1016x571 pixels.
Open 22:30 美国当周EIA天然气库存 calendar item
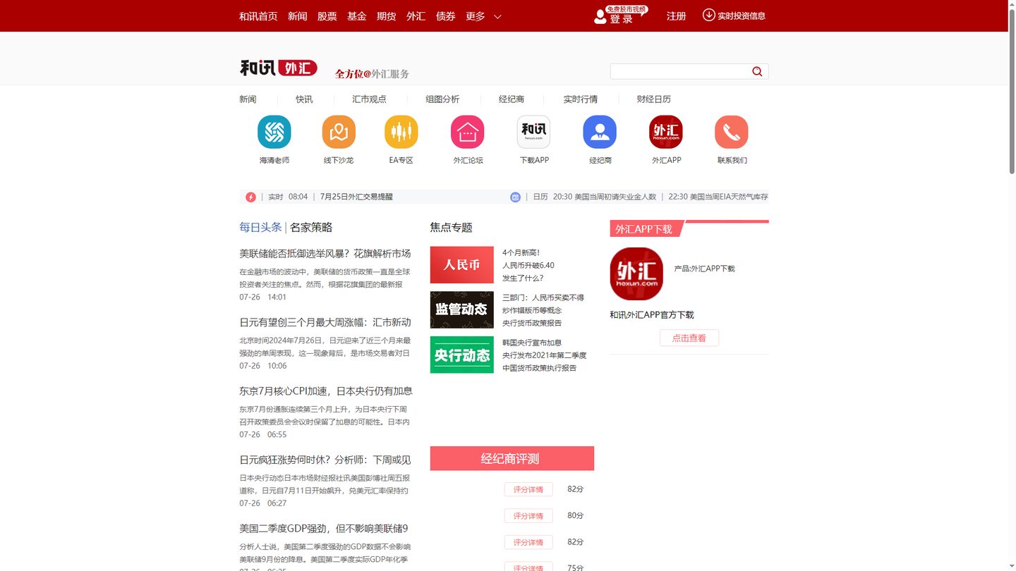tap(718, 197)
